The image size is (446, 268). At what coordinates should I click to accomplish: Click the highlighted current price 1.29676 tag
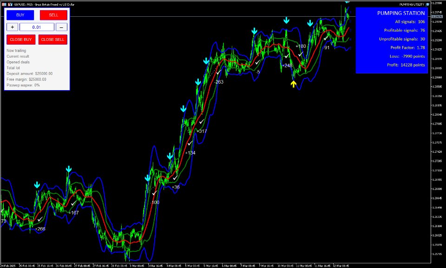437,17
